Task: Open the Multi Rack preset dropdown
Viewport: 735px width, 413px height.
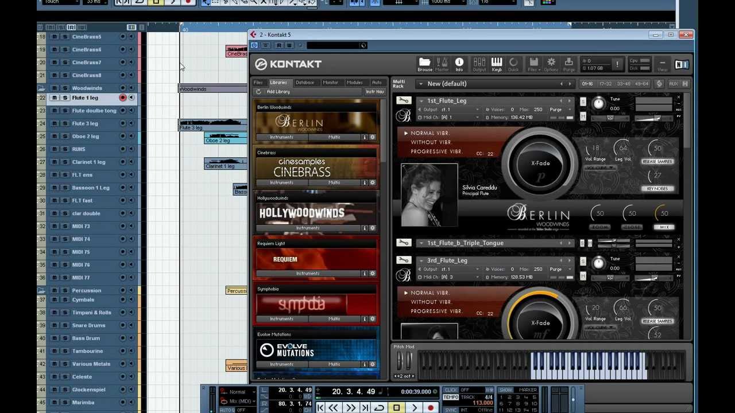Action: (x=421, y=84)
